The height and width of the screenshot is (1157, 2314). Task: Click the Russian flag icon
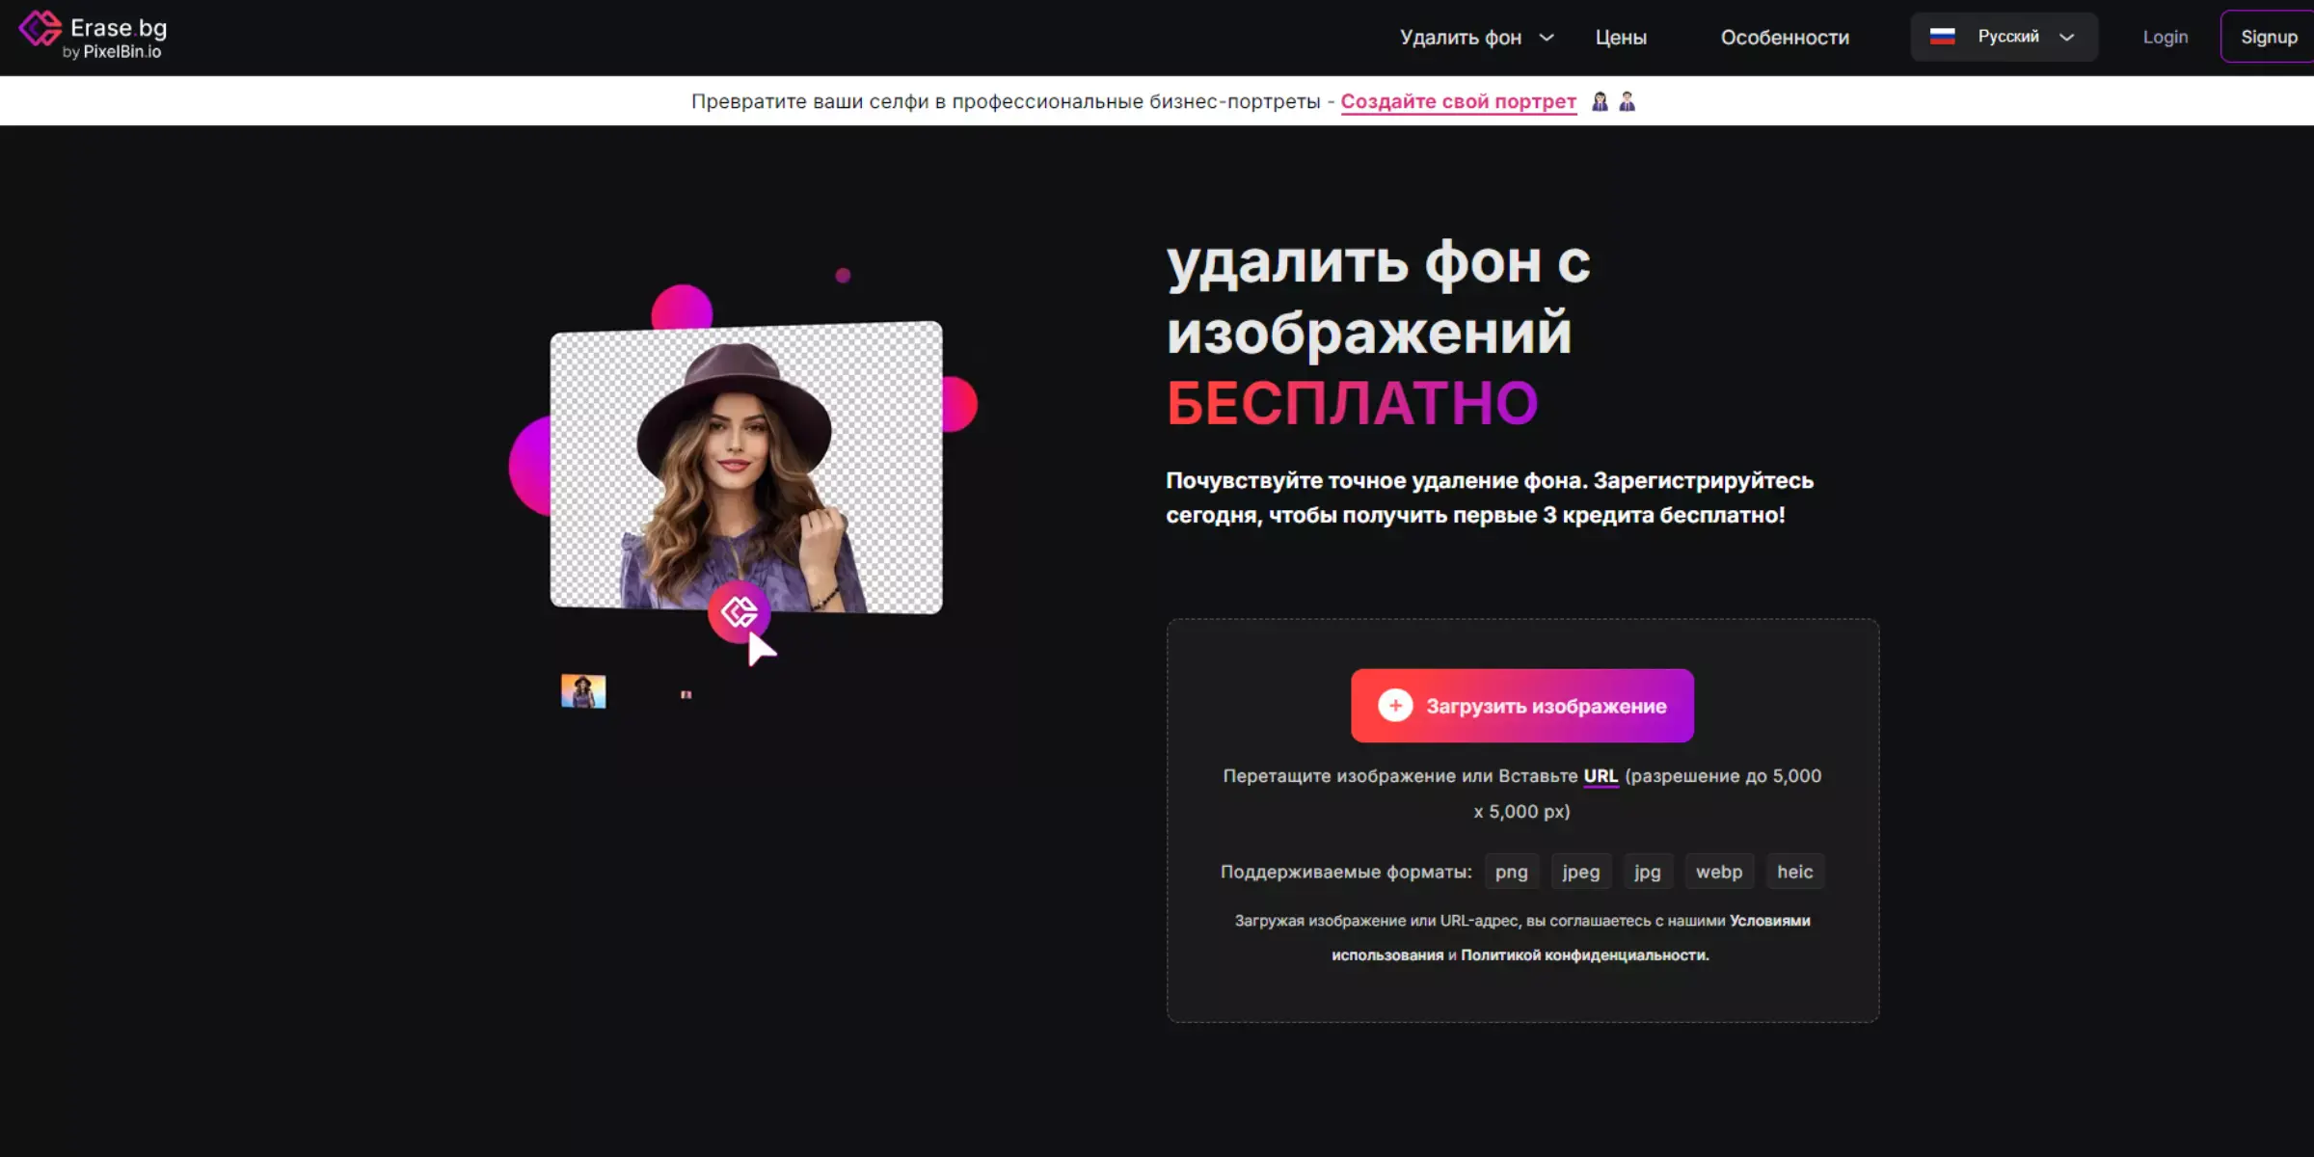pos(1942,37)
